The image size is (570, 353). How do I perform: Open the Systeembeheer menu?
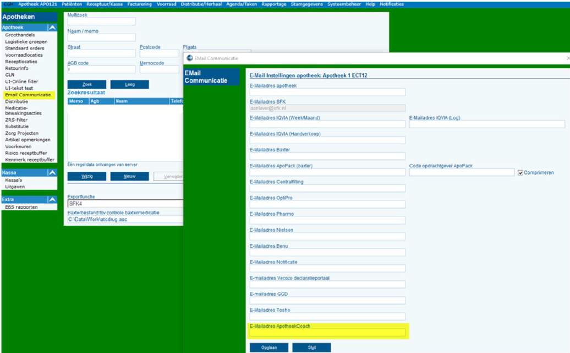tap(344, 4)
